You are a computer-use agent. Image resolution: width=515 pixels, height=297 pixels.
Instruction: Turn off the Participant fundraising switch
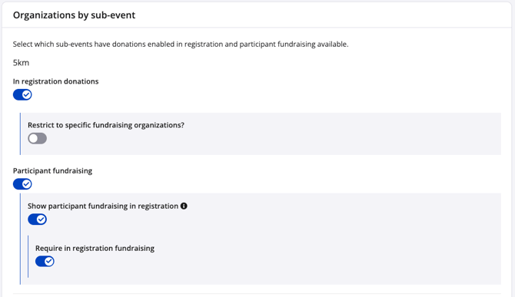[x=22, y=184]
